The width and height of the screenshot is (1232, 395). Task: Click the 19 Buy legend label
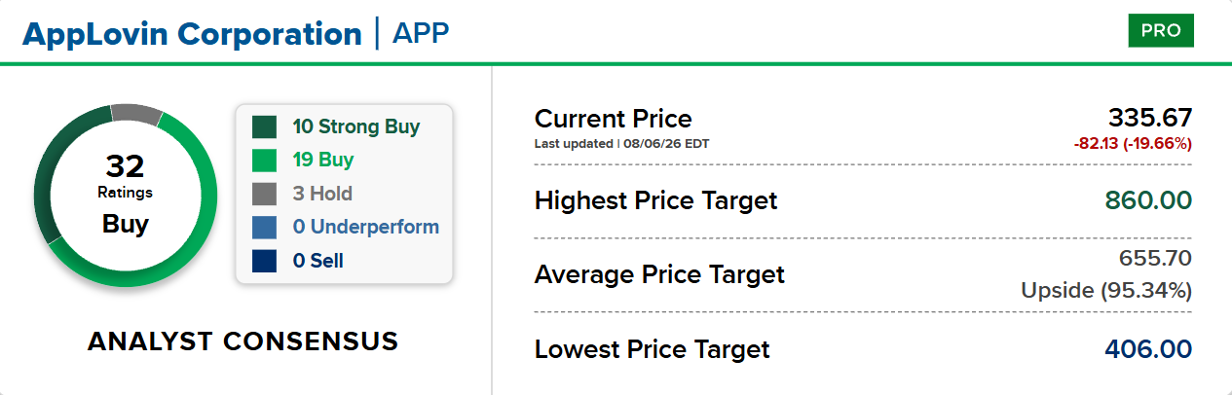[323, 161]
